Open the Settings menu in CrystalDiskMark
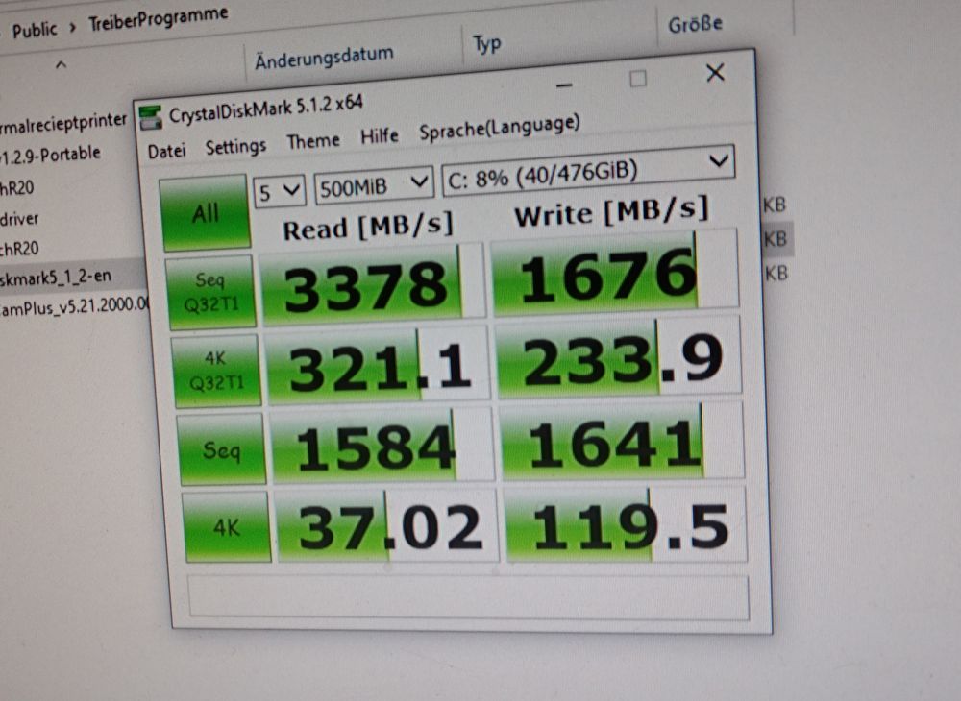The height and width of the screenshot is (701, 961). pyautogui.click(x=235, y=146)
